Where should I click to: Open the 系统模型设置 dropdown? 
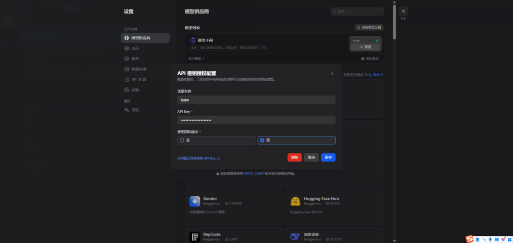click(x=369, y=27)
